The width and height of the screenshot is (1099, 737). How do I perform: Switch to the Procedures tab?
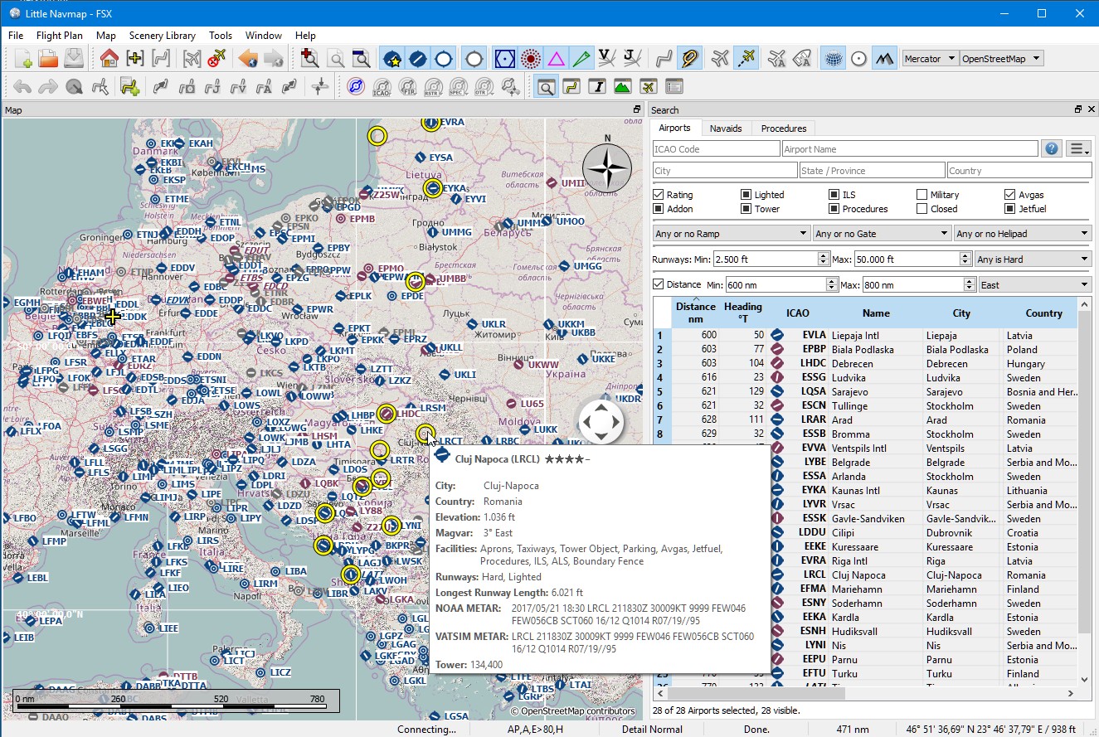point(784,128)
